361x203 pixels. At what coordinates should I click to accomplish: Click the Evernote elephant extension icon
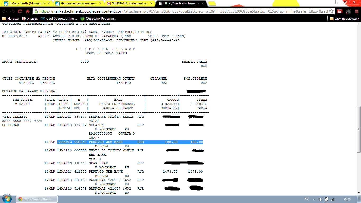[348, 11]
